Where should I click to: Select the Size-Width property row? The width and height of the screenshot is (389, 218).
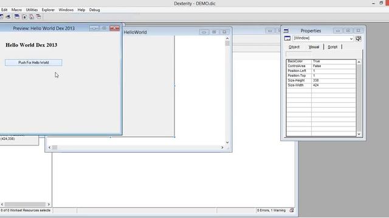click(x=322, y=85)
